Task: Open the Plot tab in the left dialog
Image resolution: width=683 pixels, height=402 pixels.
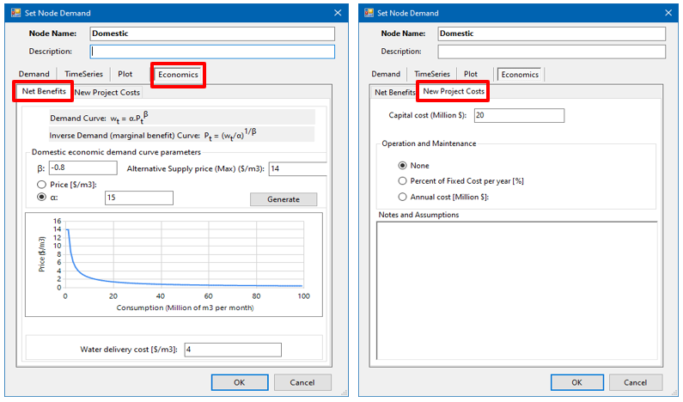Action: (x=125, y=75)
